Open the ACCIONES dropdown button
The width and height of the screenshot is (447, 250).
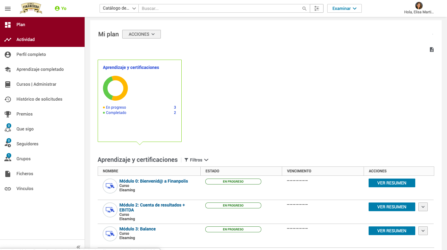tap(142, 34)
